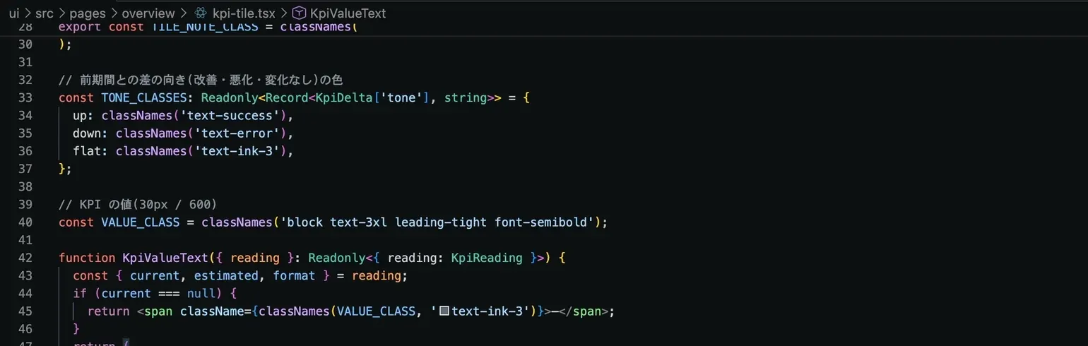
Task: Click the 'flat' key on line 36
Action: point(87,151)
